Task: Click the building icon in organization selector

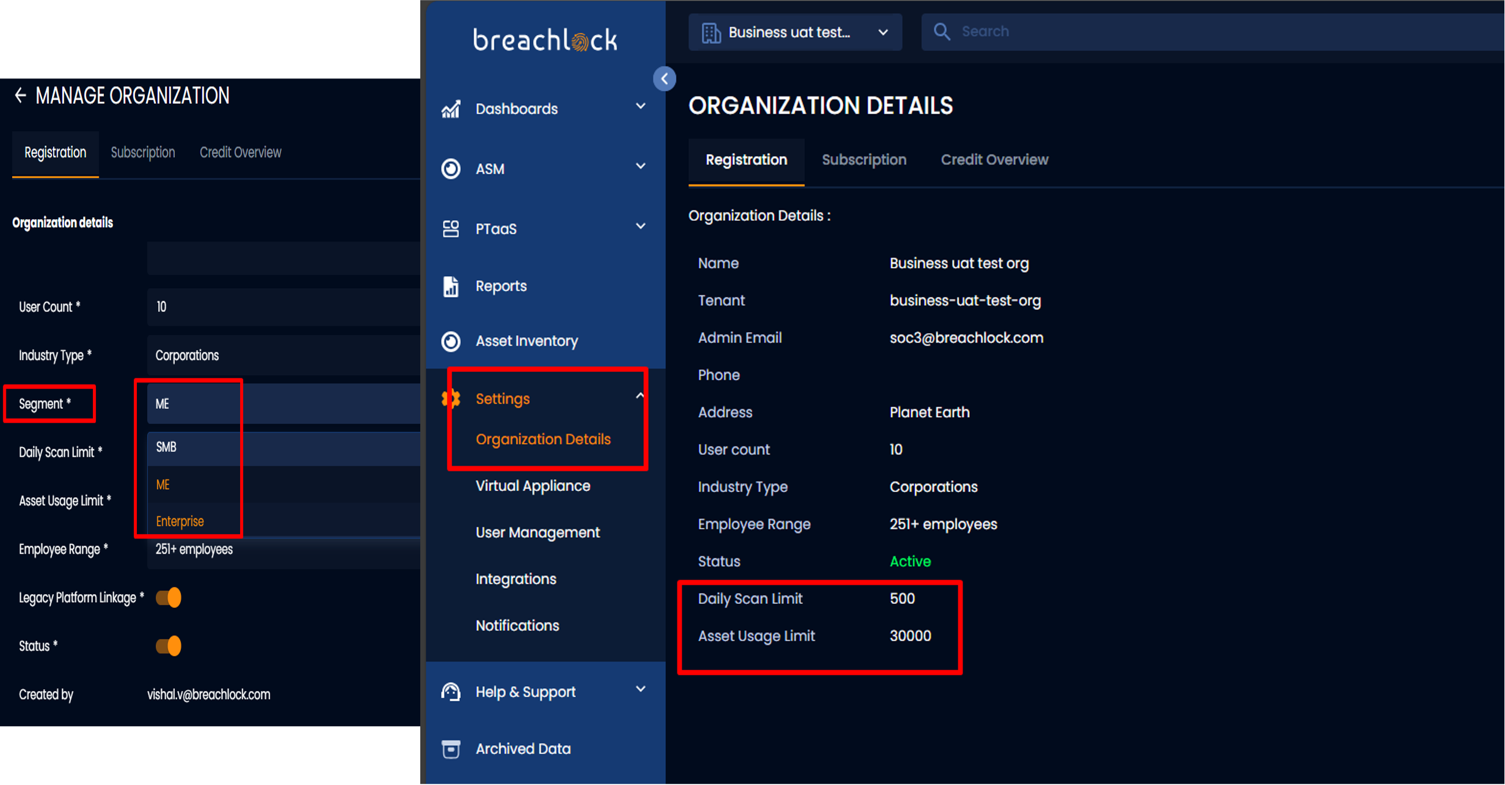Action: [711, 33]
